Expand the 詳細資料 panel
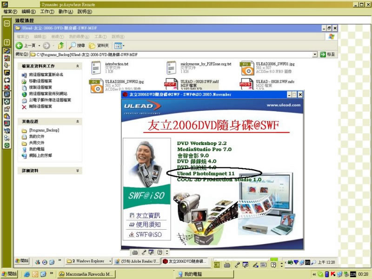Screen dimensions: 372x279 point(77,171)
